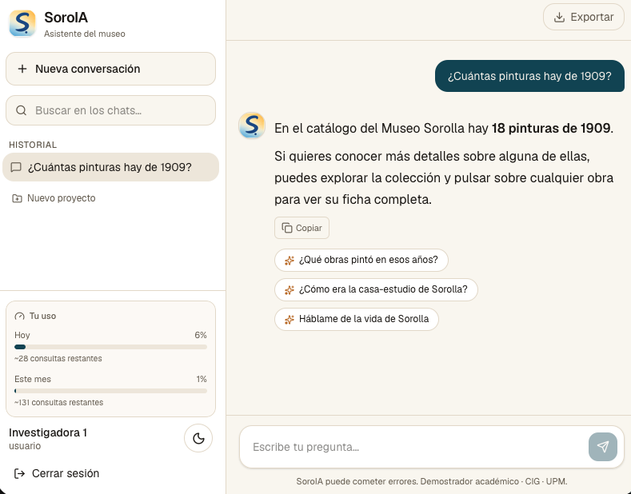Click the magnifier icon in chat search
The image size is (631, 494).
pos(22,110)
